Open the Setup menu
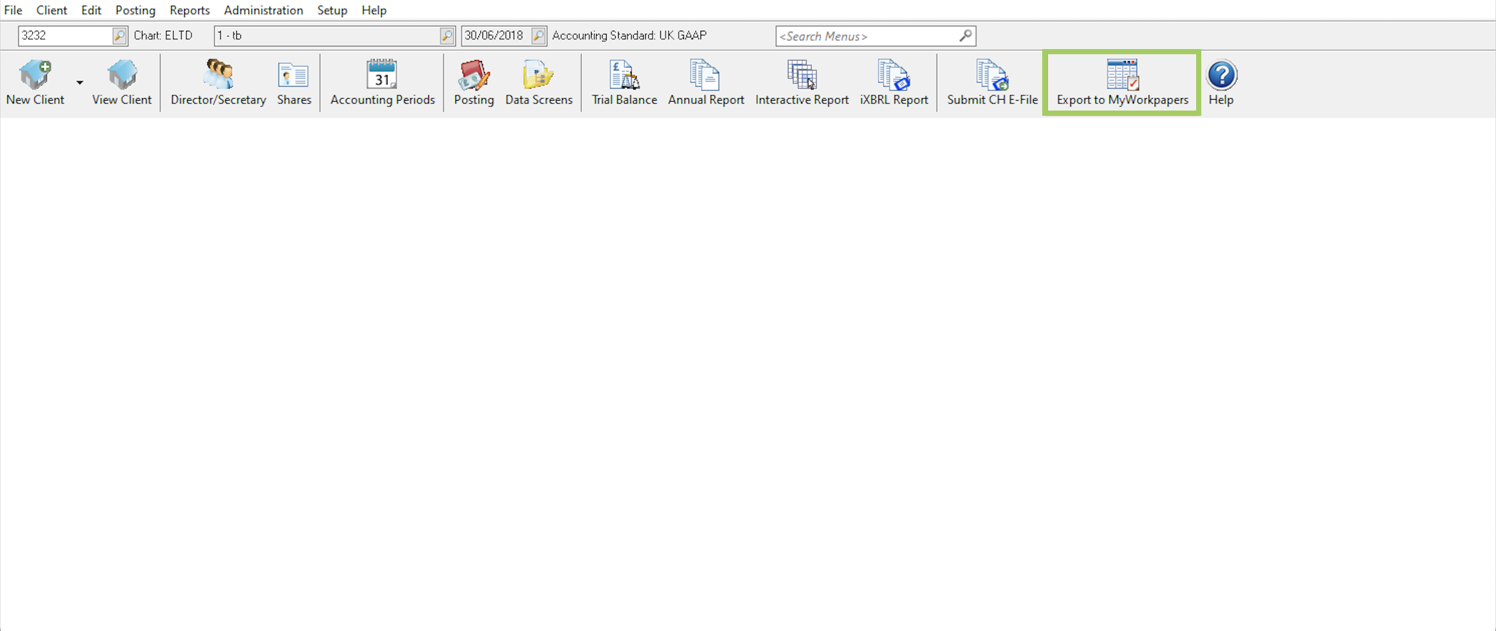Viewport: 1496px width, 631px height. [x=332, y=10]
